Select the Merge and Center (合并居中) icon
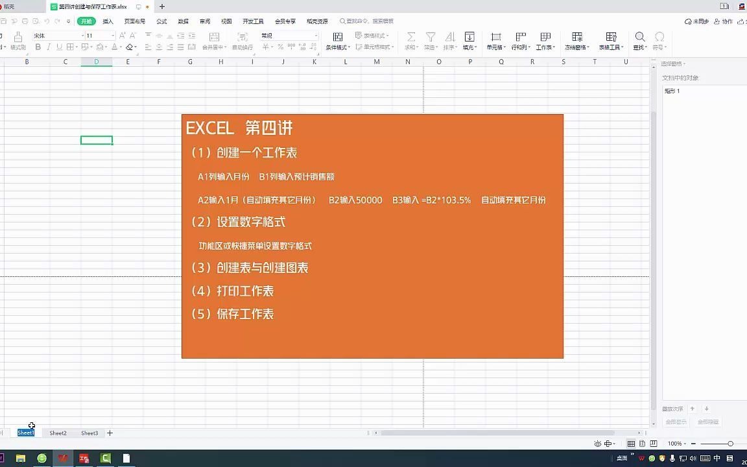This screenshot has width=747, height=467. [x=215, y=39]
